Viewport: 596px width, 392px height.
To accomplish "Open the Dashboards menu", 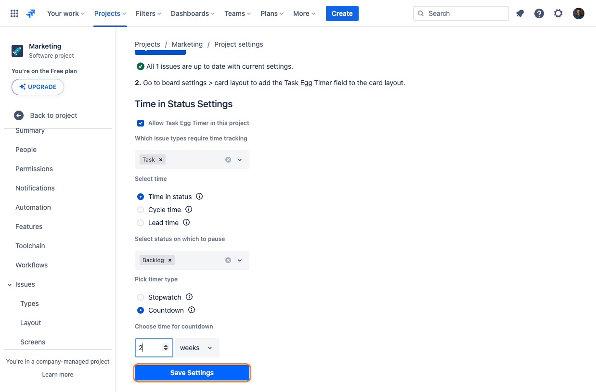I will tap(193, 13).
